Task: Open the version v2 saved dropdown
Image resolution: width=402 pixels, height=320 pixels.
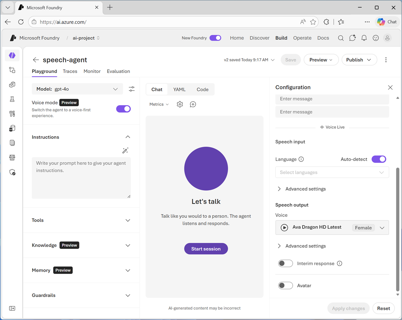Action: [249, 60]
